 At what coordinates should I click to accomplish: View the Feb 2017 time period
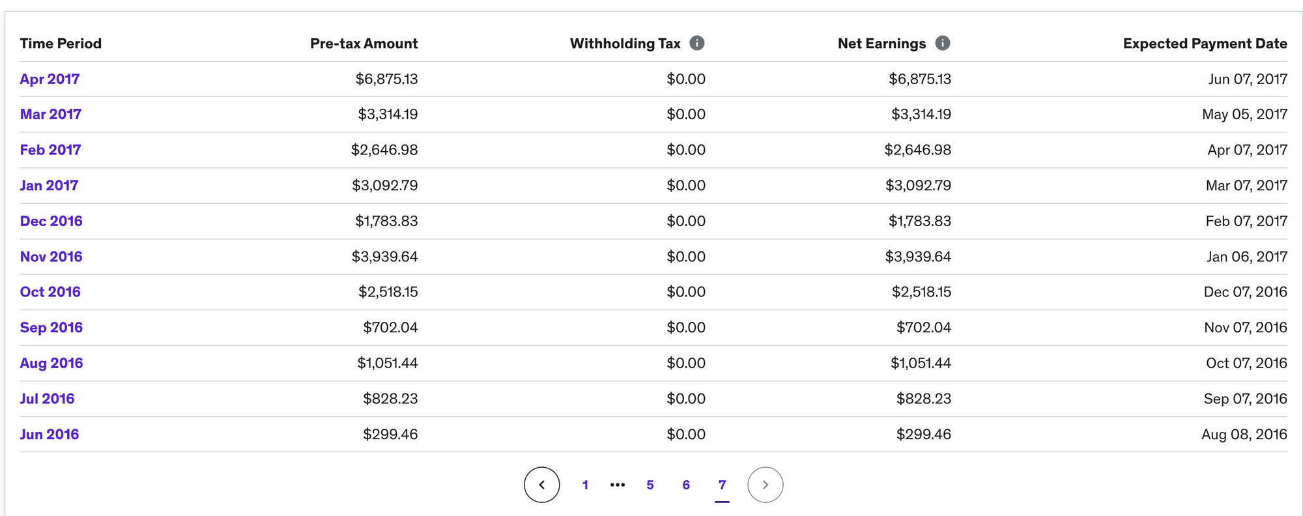[50, 150]
